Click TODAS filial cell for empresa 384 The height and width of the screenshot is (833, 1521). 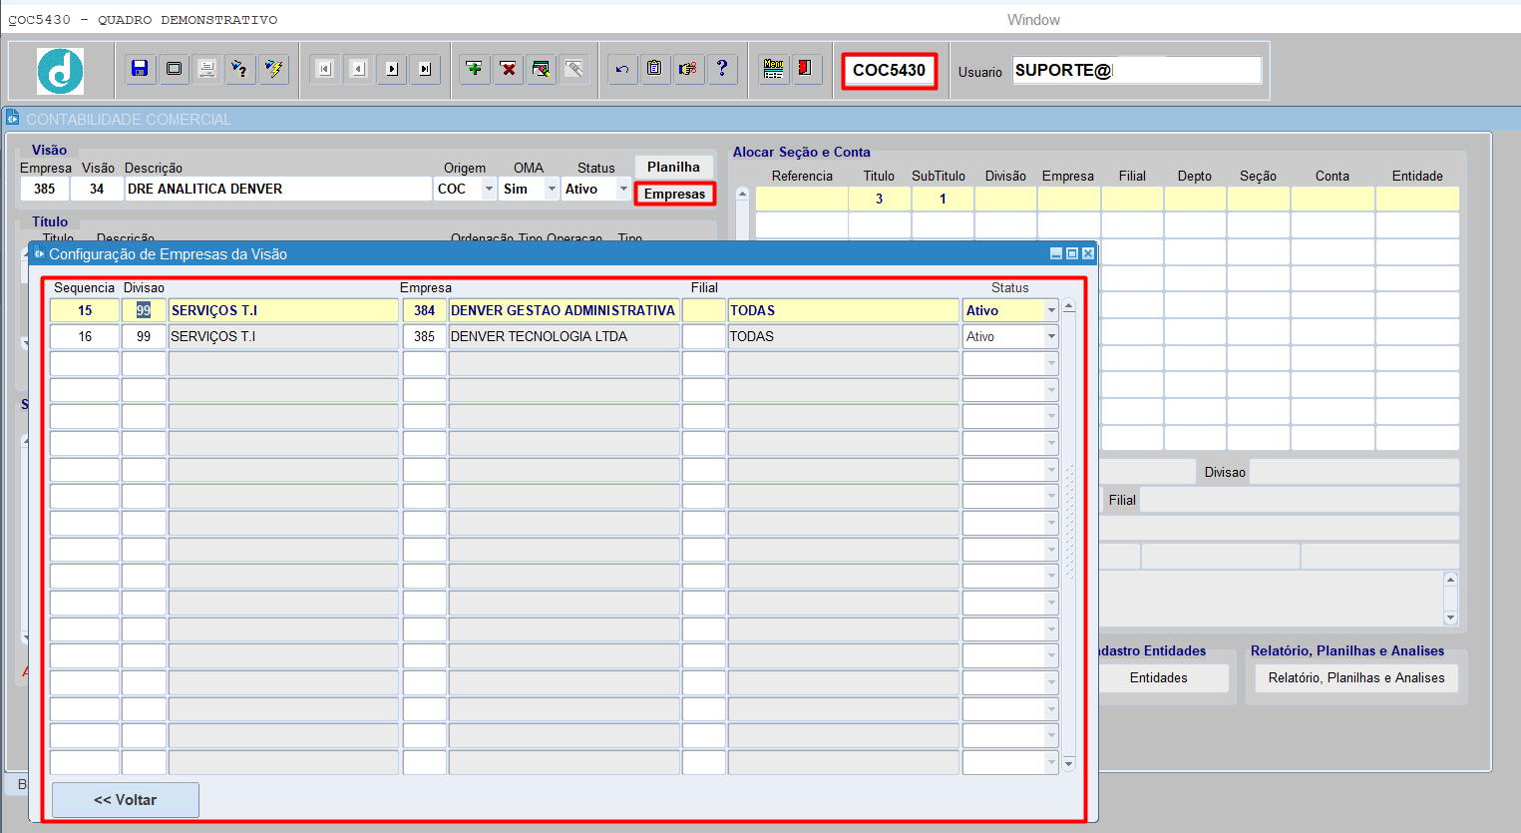(843, 310)
